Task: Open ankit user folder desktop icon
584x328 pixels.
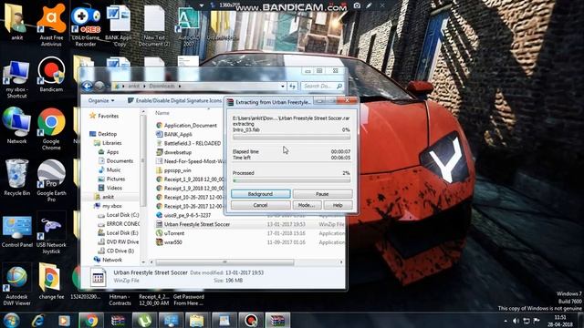Action: point(16,22)
